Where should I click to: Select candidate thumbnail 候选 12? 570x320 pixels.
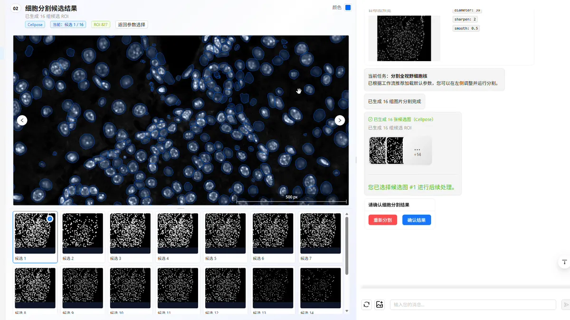pos(225,291)
